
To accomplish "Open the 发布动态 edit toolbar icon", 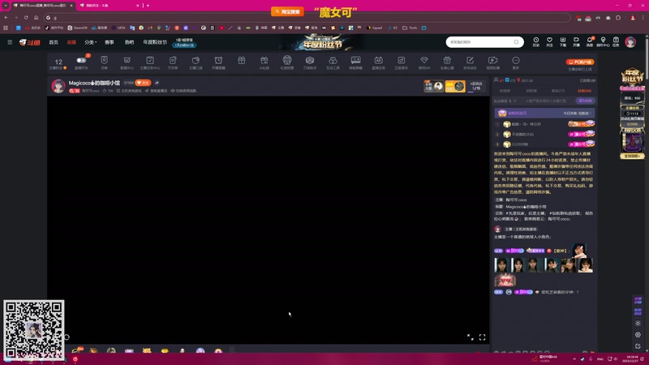I will tap(470, 62).
